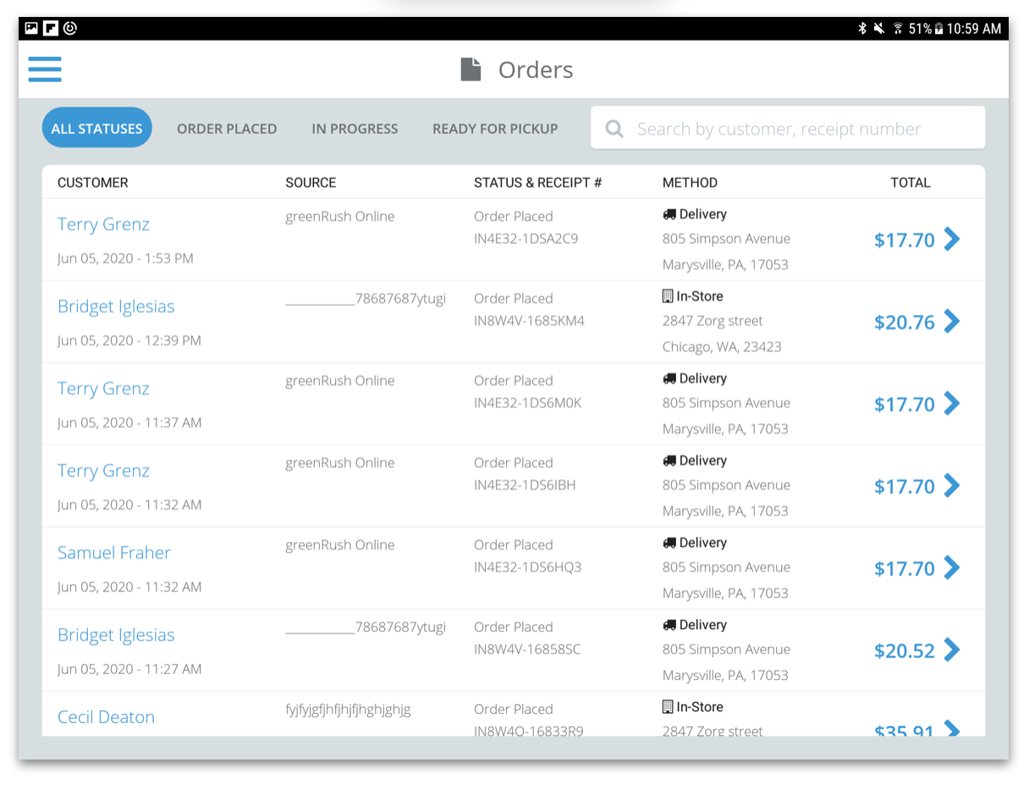This screenshot has width=1029, height=801.
Task: Select the All Statuses filter
Action: (x=96, y=129)
